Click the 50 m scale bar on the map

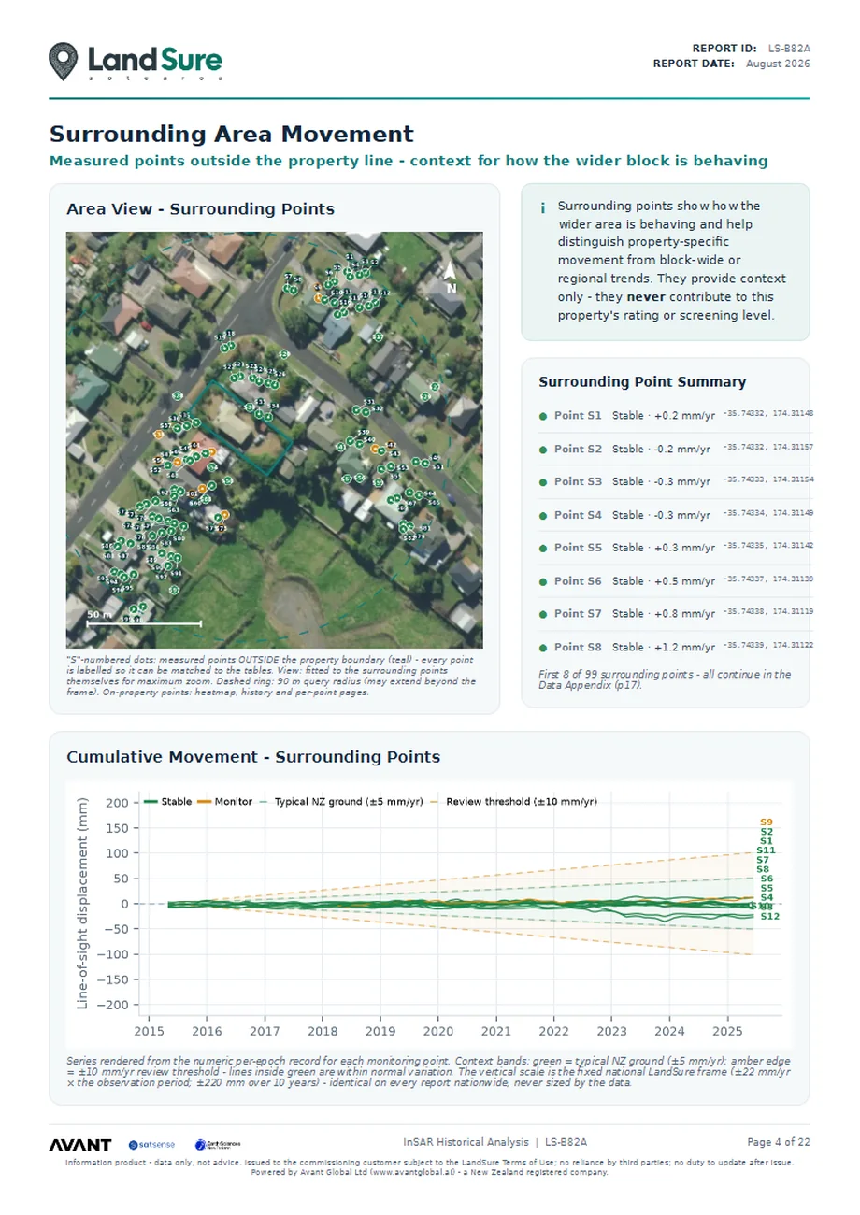click(x=143, y=619)
